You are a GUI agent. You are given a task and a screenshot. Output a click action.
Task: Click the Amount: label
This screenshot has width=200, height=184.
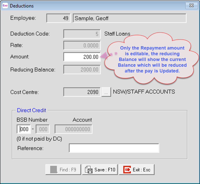pyautogui.click(x=20, y=57)
